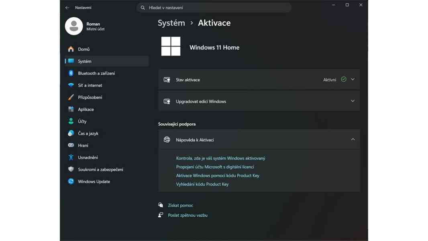Collapse the Nápověda k Aktivaci chevron
The image size is (428, 241).
pos(353,139)
